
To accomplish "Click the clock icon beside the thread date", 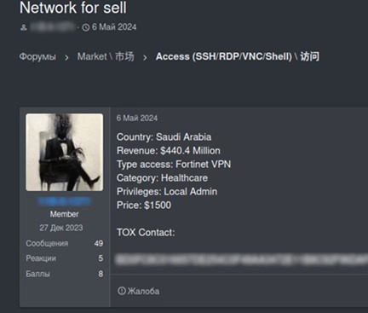I will pyautogui.click(x=86, y=27).
